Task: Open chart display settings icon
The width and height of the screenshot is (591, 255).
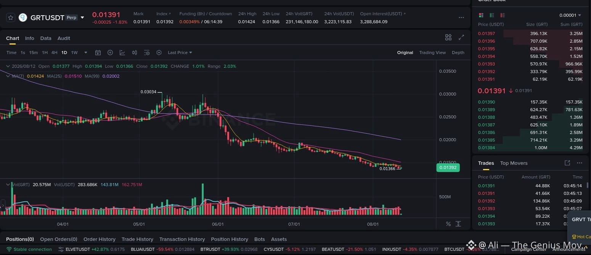Action: click(147, 53)
